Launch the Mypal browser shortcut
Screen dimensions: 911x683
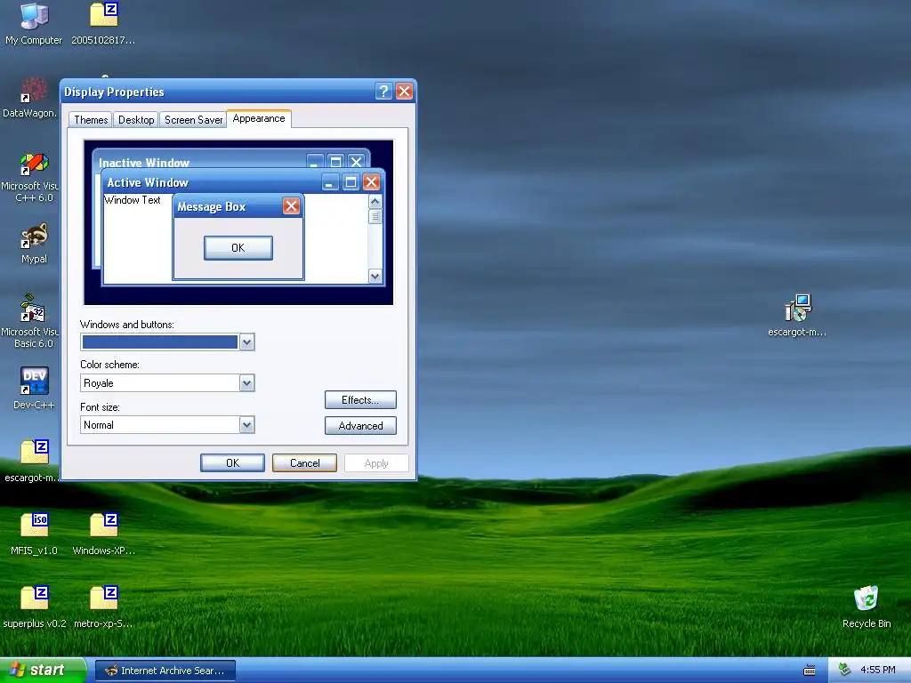(34, 243)
